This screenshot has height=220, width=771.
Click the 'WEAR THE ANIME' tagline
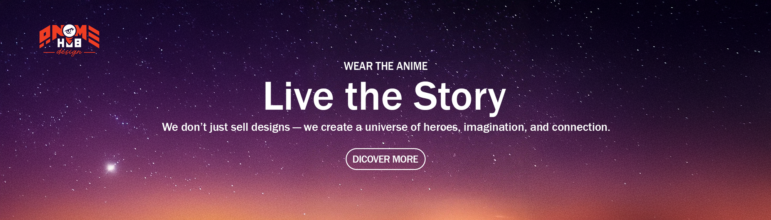click(385, 66)
